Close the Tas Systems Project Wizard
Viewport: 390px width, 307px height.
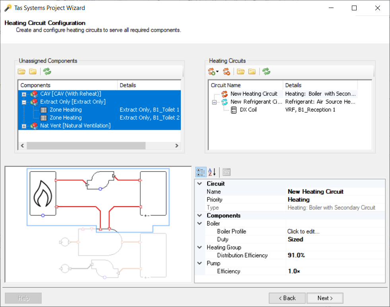(378, 8)
